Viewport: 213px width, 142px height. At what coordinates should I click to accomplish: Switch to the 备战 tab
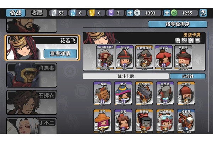(16, 13)
